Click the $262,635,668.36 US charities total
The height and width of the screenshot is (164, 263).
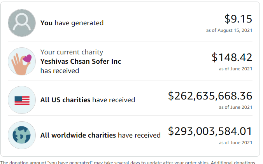(x=210, y=96)
